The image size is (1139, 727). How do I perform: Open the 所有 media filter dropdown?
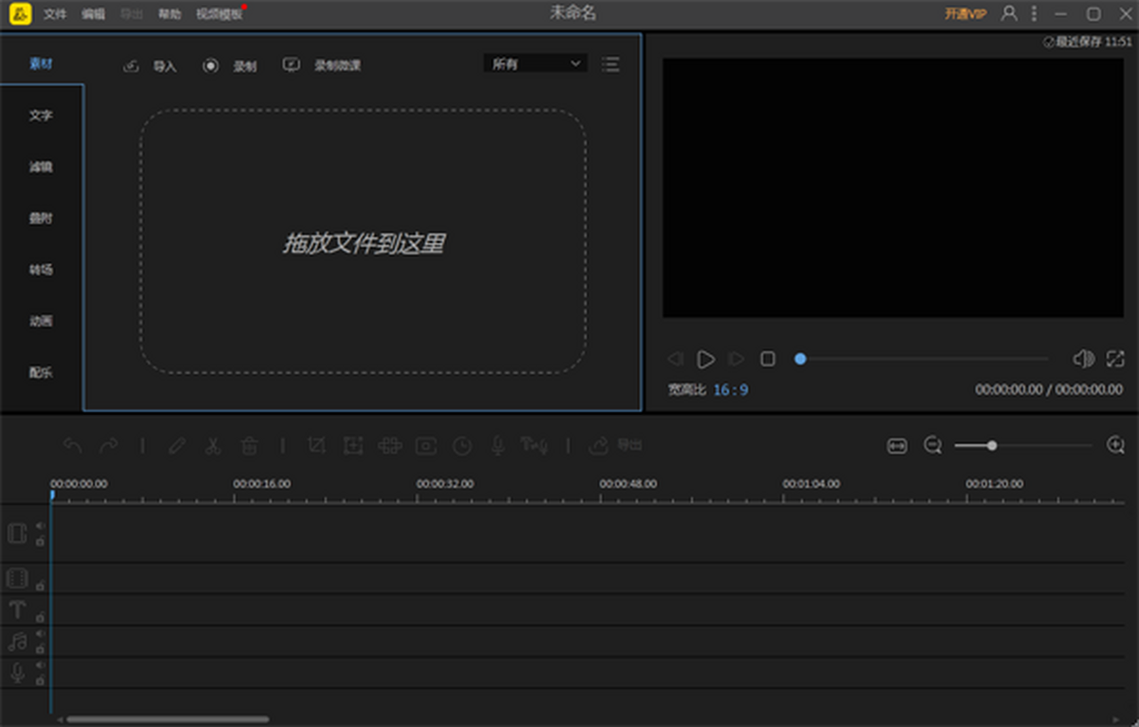tap(534, 63)
